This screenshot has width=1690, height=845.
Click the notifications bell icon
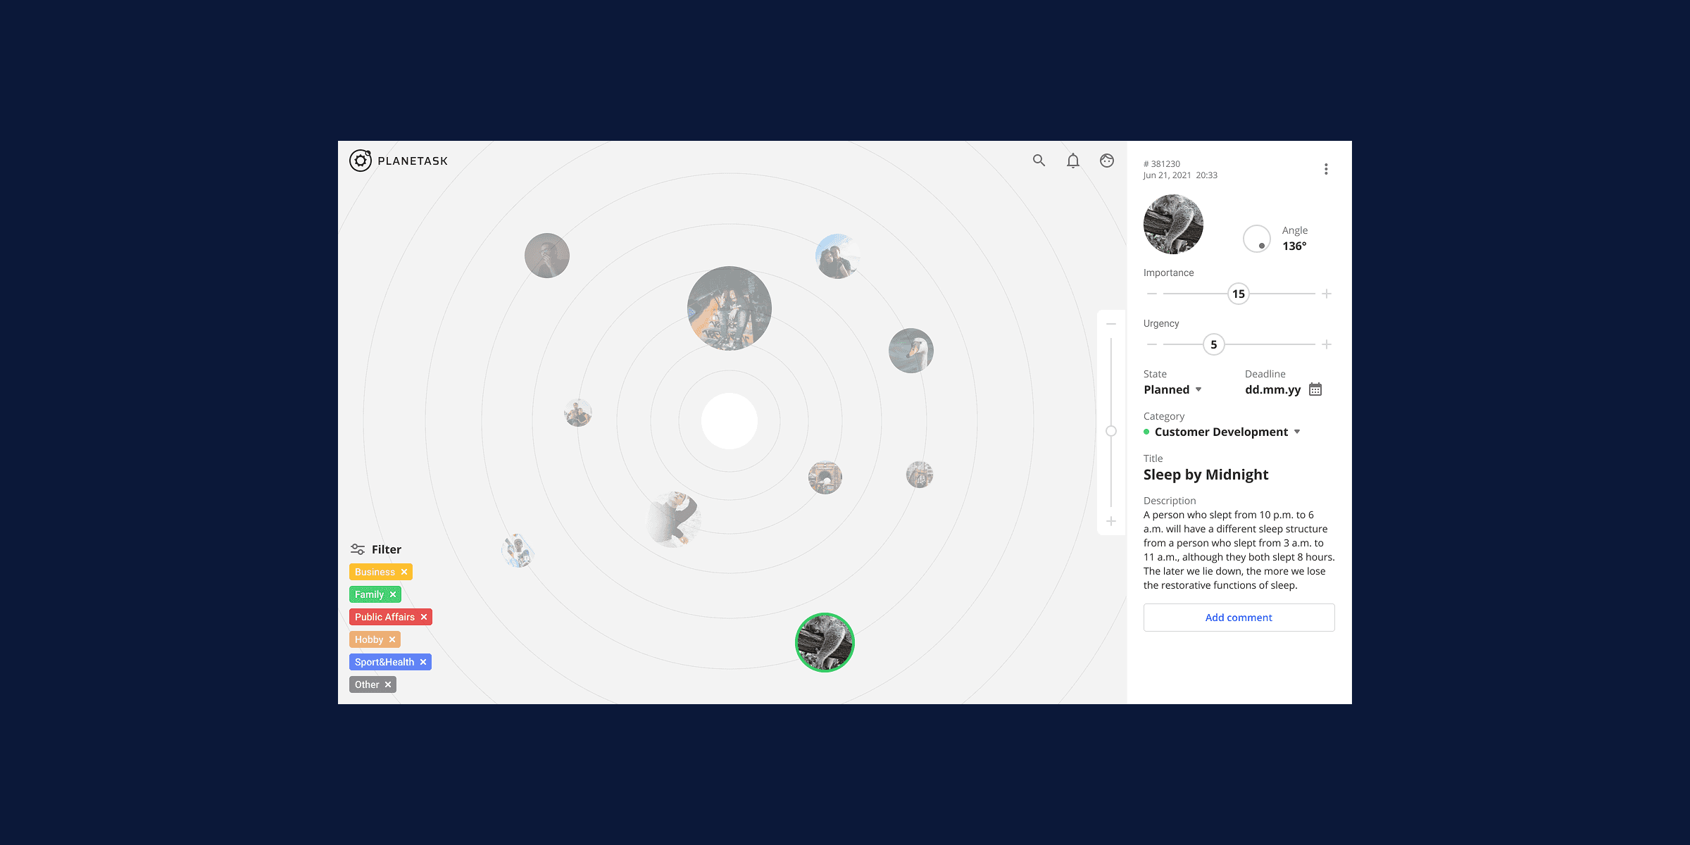[x=1072, y=161]
